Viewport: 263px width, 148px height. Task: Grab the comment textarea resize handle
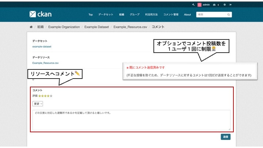click(229, 129)
